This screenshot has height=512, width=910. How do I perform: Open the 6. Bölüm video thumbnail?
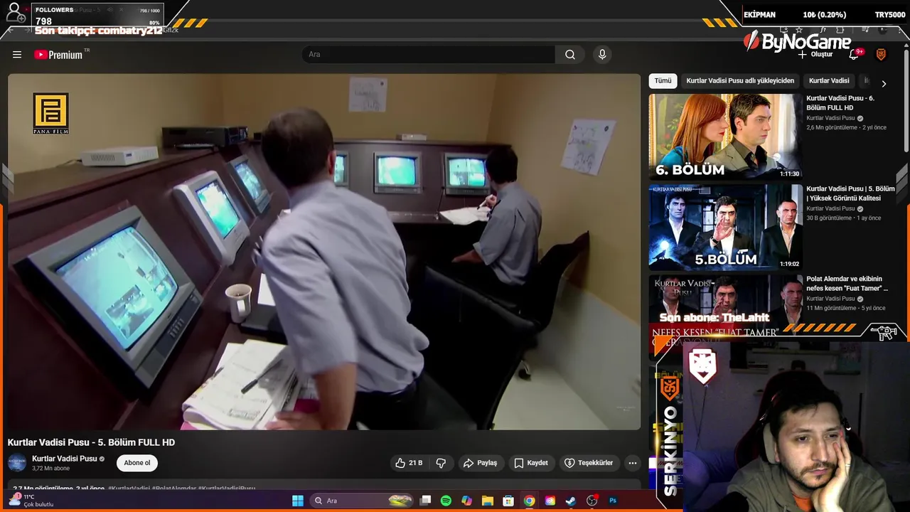coord(725,137)
